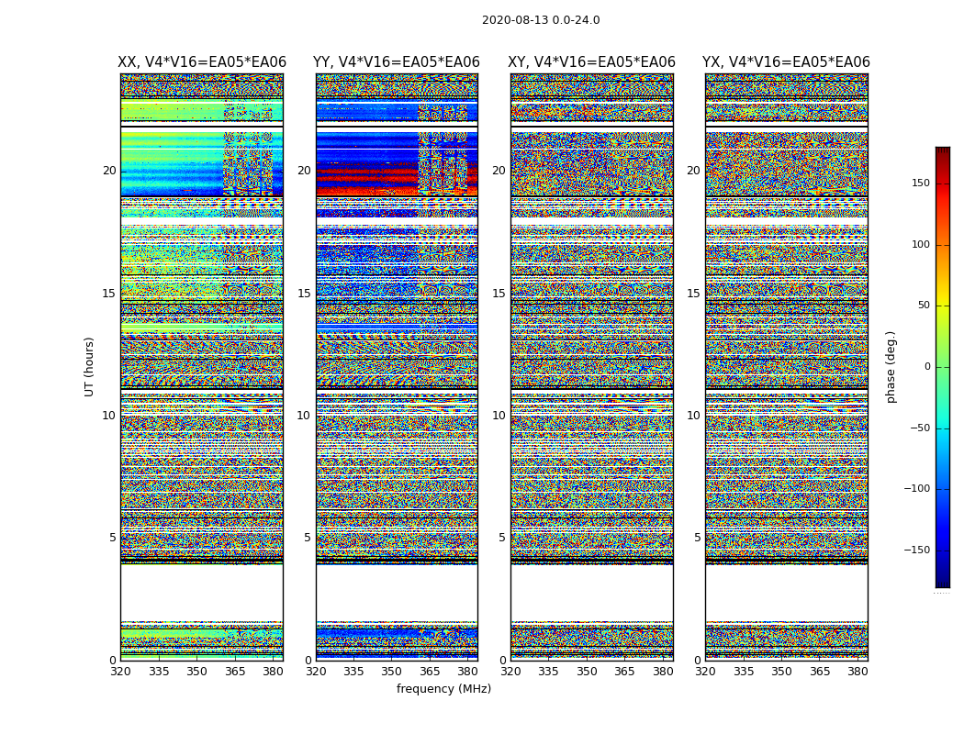Click the 20 hour tick of the YY panel
The width and height of the screenshot is (964, 734).
tap(304, 171)
